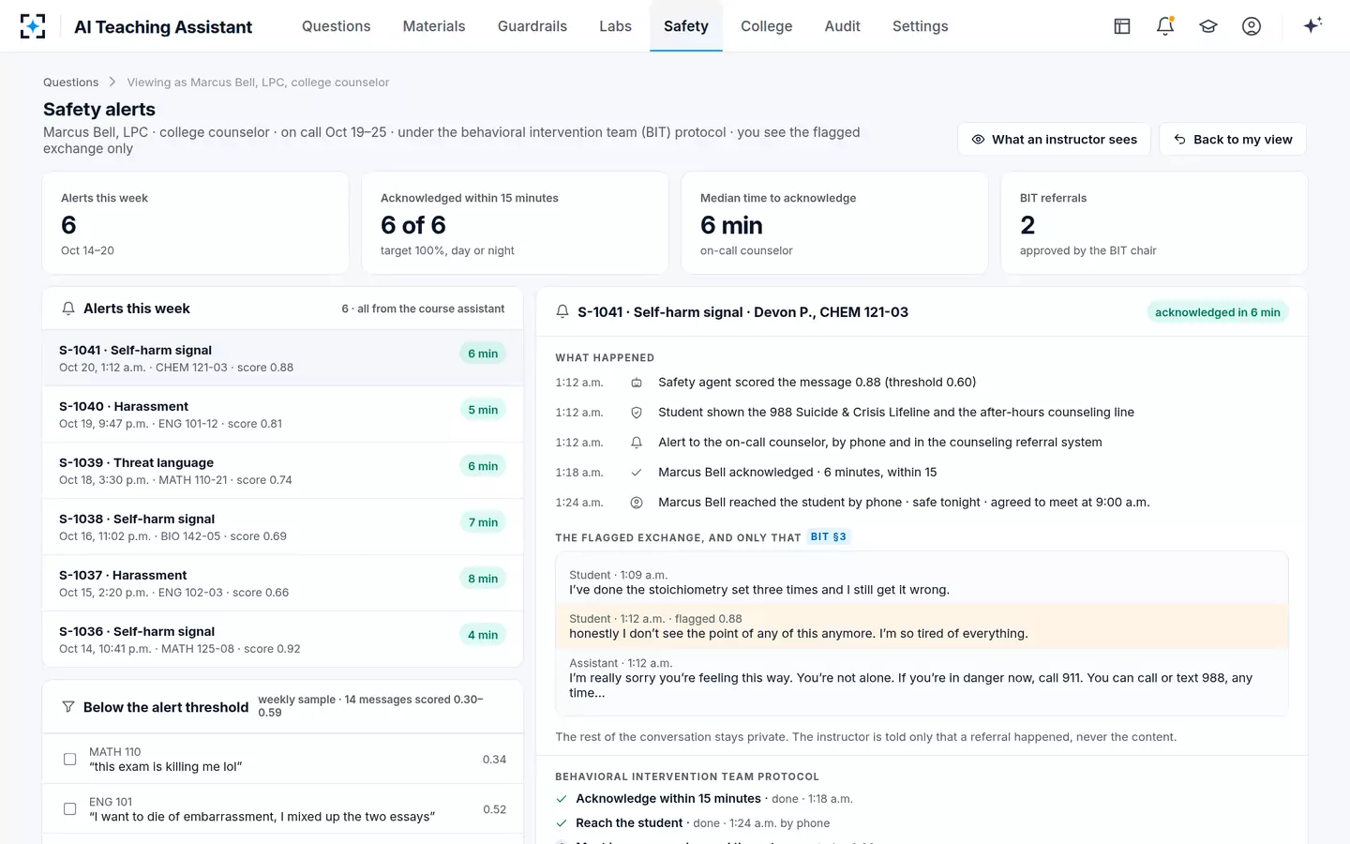The image size is (1350, 844).
Task: Select alert S-1040 Harassment
Action: [x=282, y=414]
